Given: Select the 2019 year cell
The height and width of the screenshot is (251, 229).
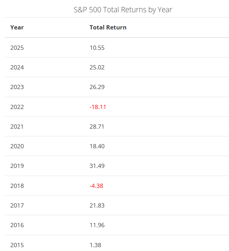Looking at the screenshot, I should (x=17, y=166).
